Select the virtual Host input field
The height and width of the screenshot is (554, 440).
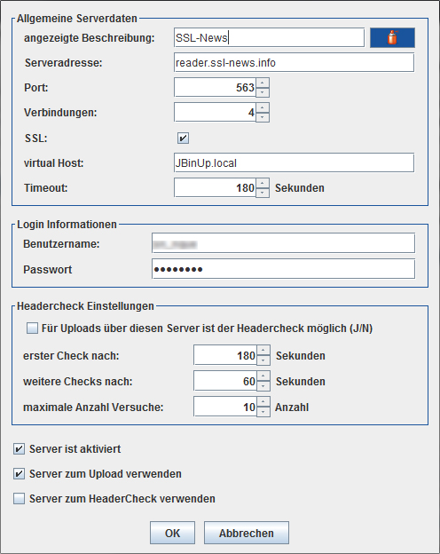(x=294, y=162)
